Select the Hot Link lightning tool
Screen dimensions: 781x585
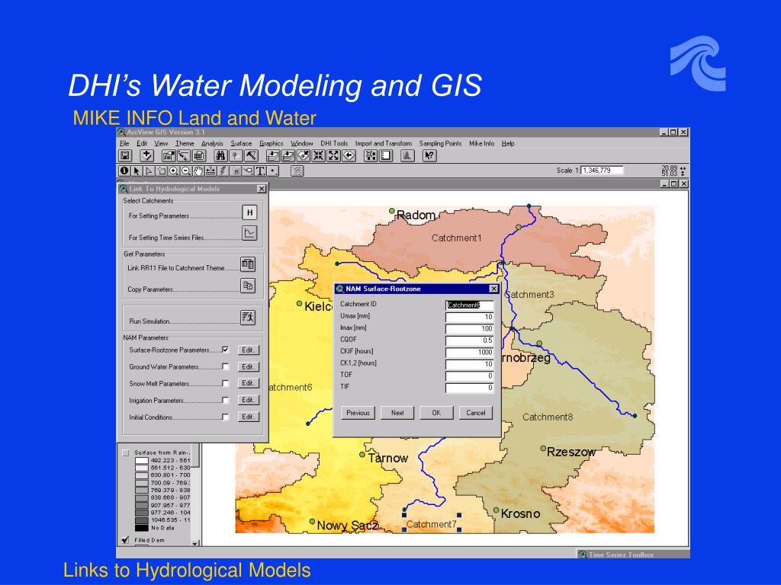coord(223,171)
